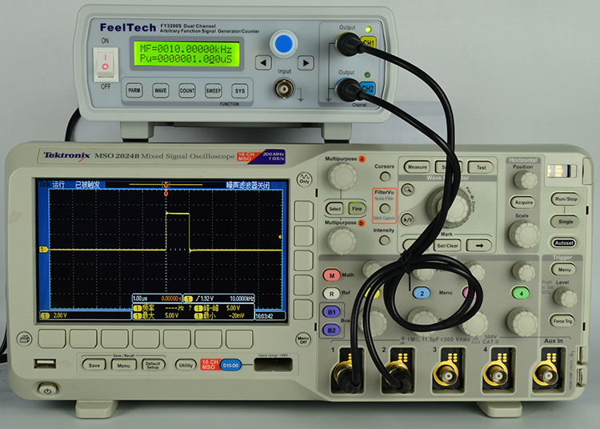Open the Measure menu
The height and width of the screenshot is (429, 600).
pyautogui.click(x=417, y=166)
